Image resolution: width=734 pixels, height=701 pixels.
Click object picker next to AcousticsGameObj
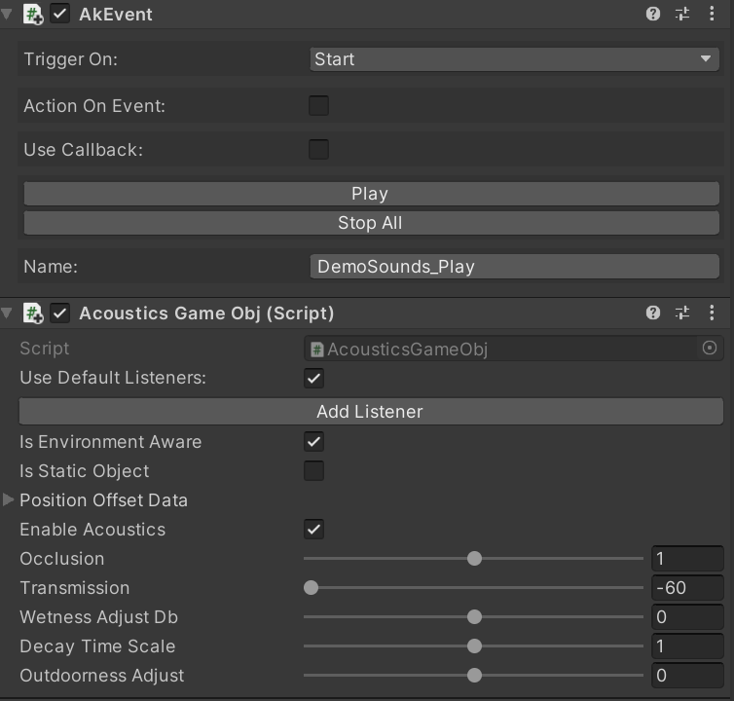coord(710,348)
